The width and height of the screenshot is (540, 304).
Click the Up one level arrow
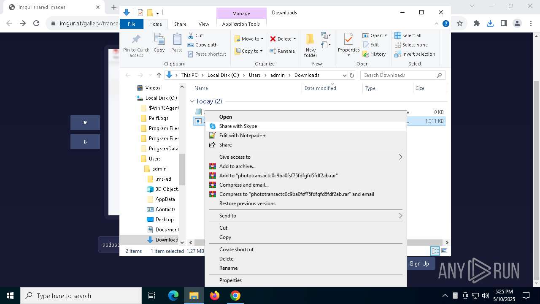click(x=159, y=75)
